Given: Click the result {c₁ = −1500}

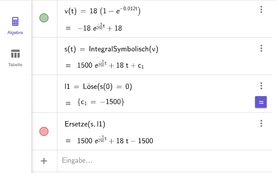Looking at the screenshot, I should pos(101,102).
